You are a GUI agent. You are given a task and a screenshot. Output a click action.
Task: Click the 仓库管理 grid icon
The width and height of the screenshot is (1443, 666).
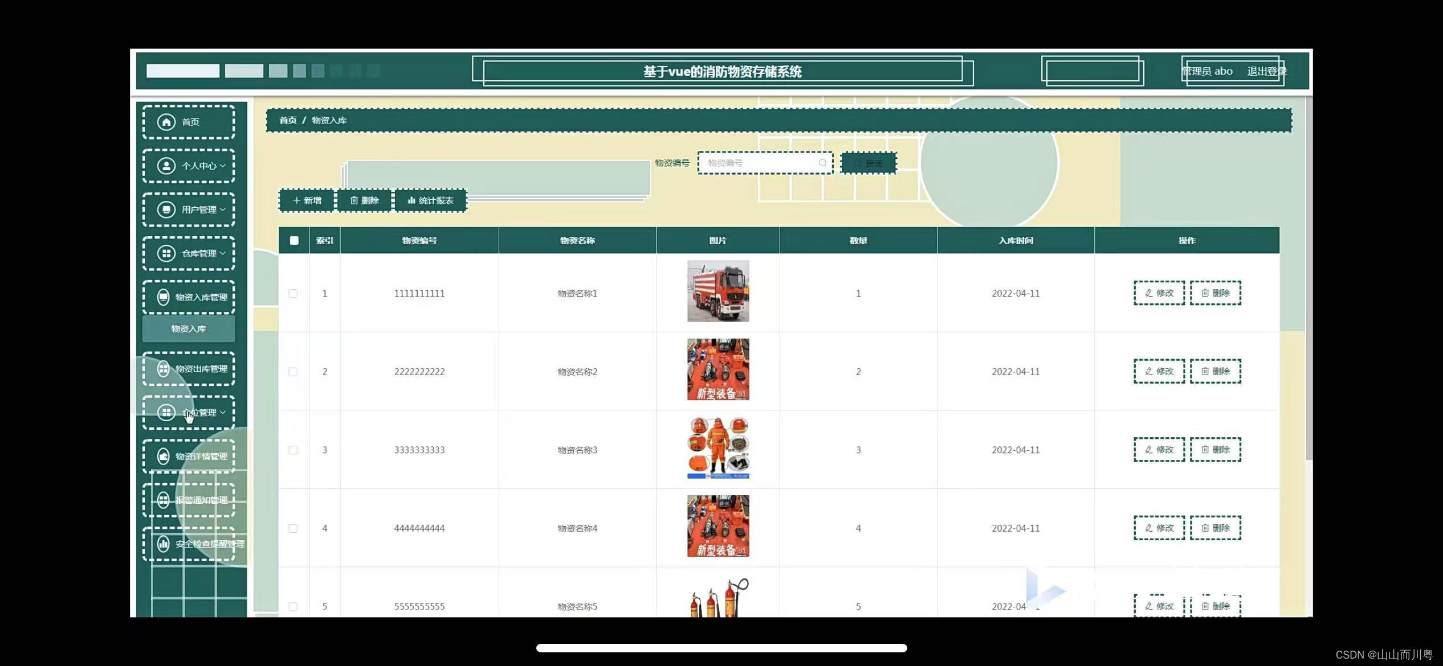coord(166,253)
